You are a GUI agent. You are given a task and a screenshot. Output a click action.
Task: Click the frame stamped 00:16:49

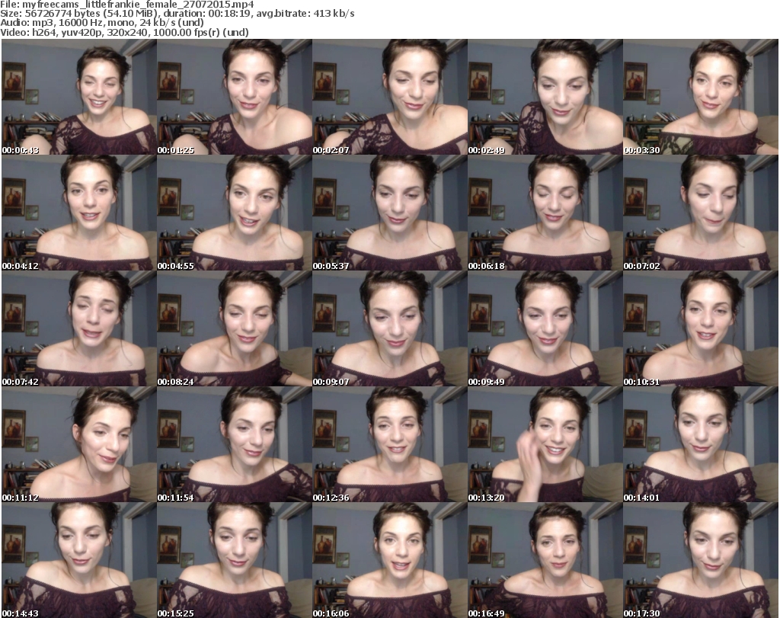[545, 560]
